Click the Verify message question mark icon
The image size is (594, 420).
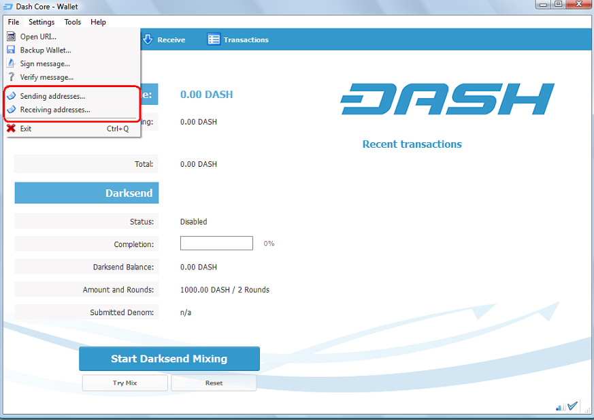pyautogui.click(x=12, y=77)
